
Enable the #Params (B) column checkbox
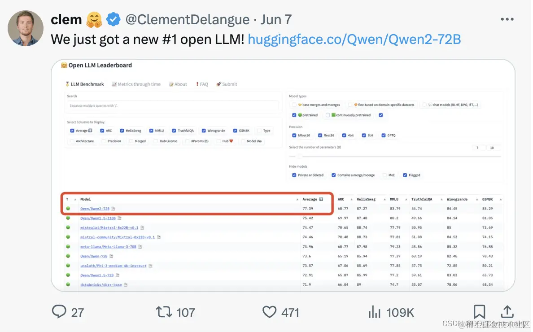pos(187,141)
